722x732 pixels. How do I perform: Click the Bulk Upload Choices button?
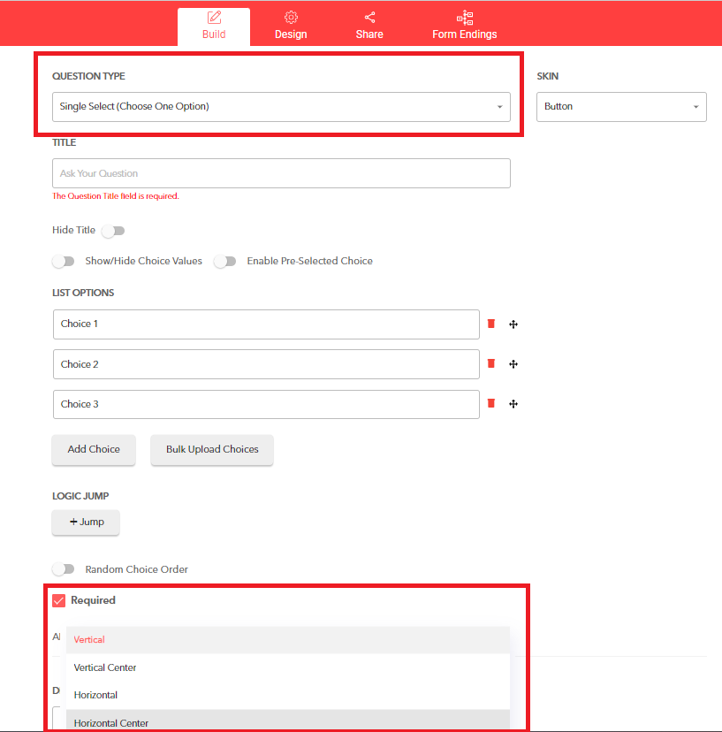212,450
